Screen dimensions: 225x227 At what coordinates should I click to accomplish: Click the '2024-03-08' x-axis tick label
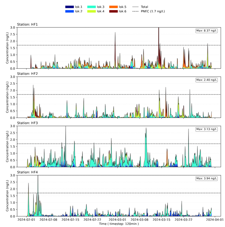coord(140,220)
